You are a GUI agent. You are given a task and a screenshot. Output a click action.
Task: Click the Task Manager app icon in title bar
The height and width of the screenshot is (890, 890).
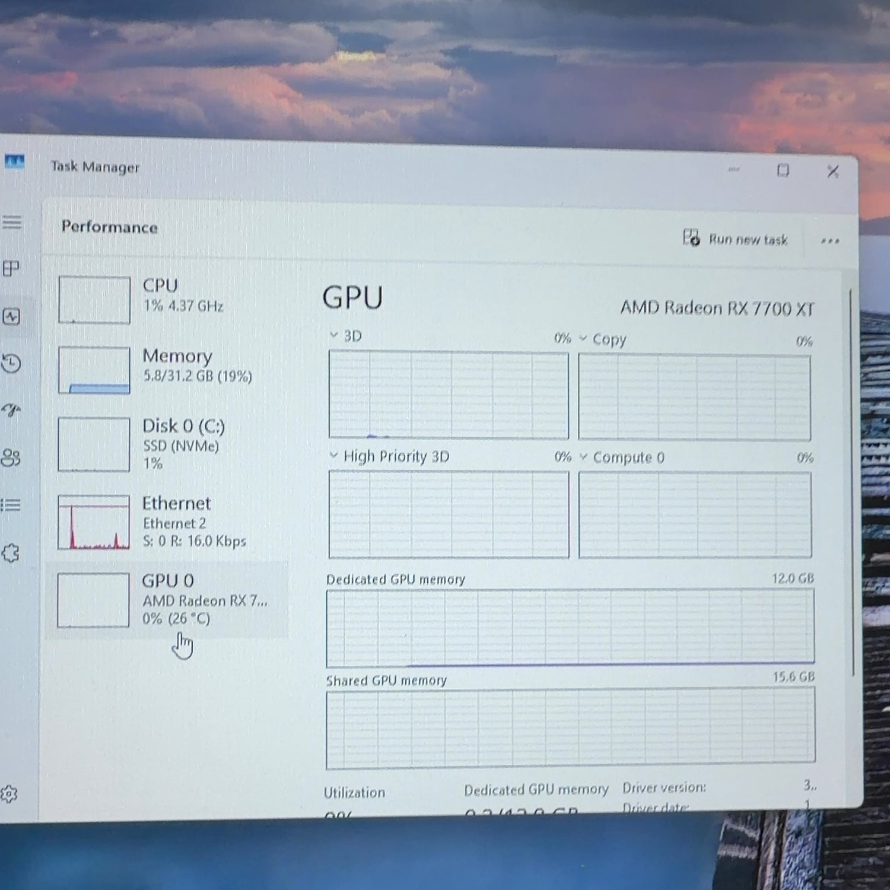click(14, 161)
